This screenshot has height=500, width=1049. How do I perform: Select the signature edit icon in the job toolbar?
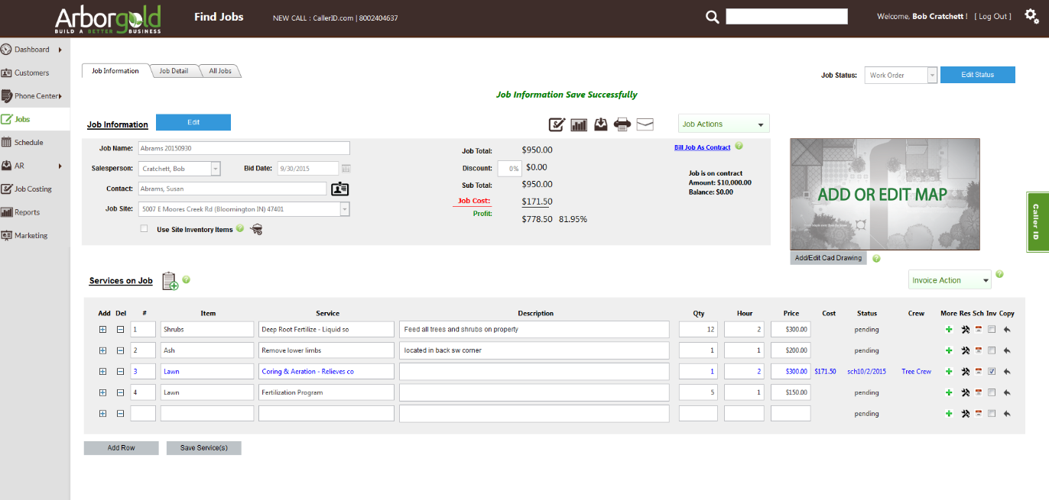(x=557, y=124)
